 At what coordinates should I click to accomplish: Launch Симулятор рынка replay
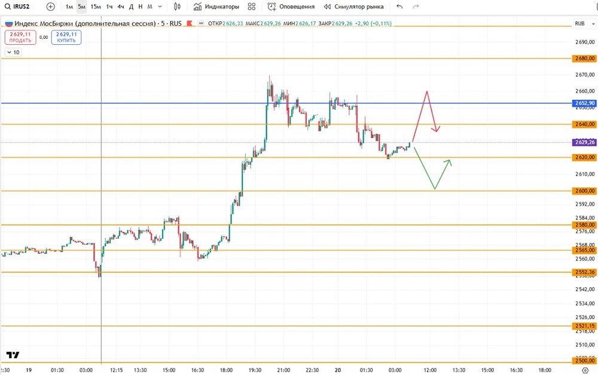coord(353,7)
